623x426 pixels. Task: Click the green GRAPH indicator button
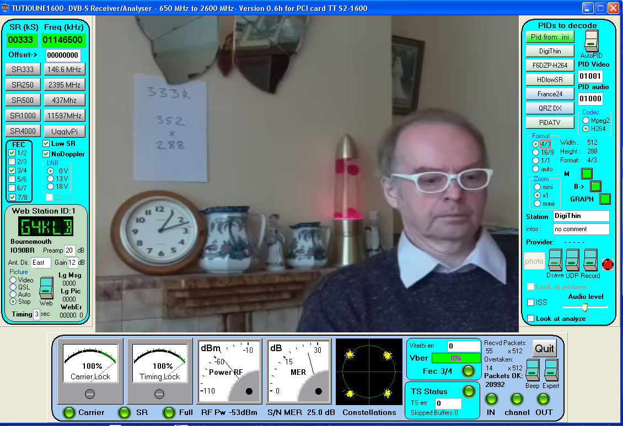tap(605, 199)
